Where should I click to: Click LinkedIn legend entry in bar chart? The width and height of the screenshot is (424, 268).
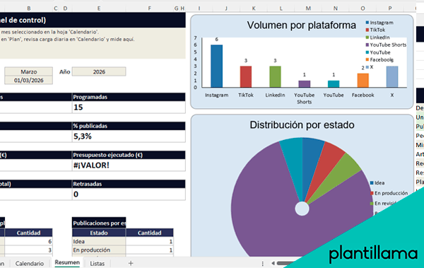378,37
